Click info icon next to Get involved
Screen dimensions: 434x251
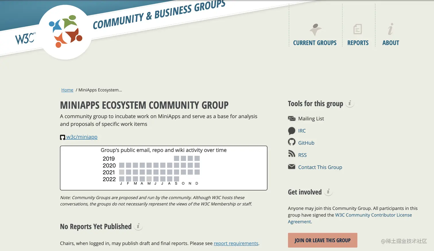click(x=328, y=192)
